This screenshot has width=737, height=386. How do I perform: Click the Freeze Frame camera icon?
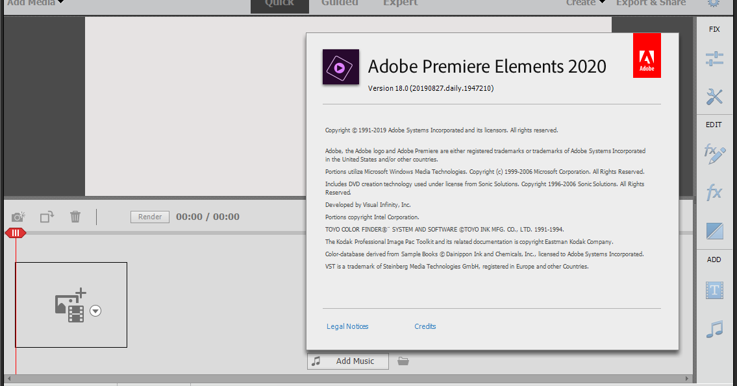click(18, 217)
